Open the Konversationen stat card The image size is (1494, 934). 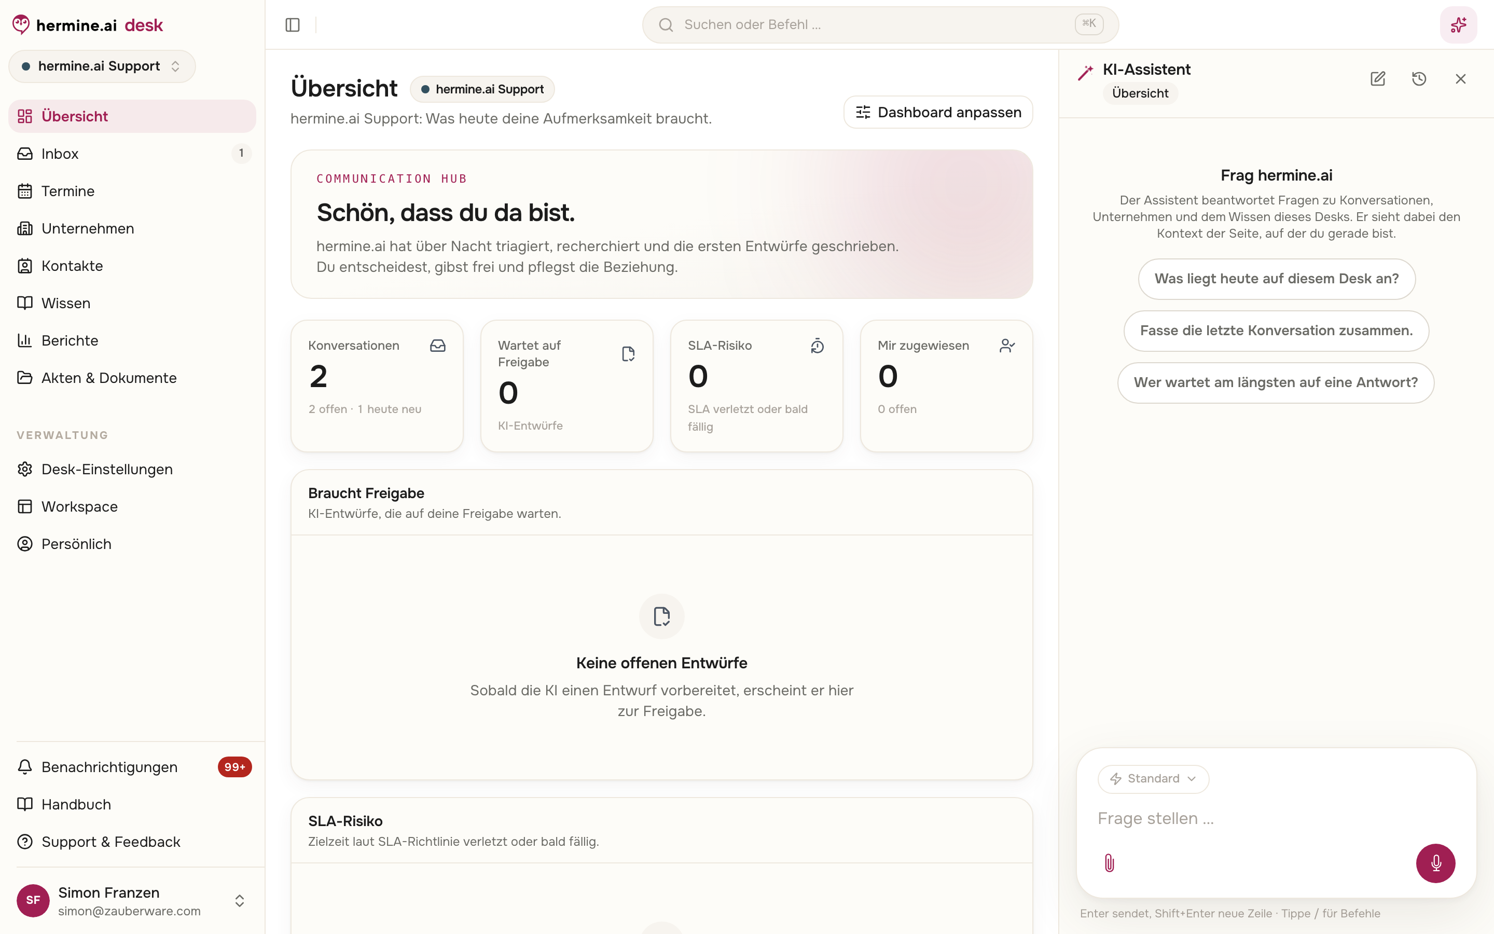coord(377,386)
